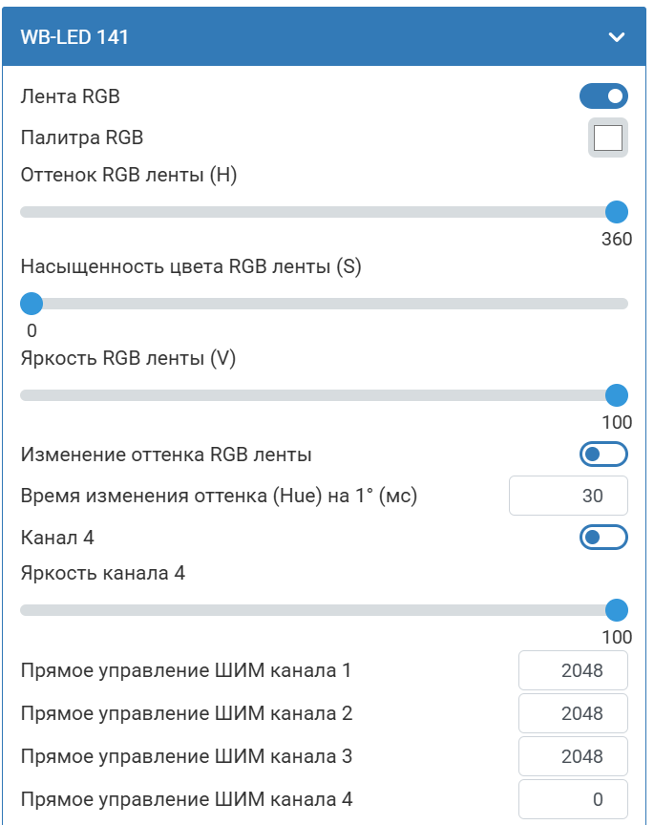Click the middle of the Оттенок slider track
The height and width of the screenshot is (825, 654).
325,212
